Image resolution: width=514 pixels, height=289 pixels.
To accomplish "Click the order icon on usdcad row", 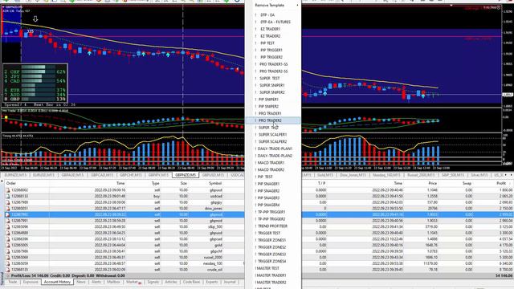I will pos(8,196).
